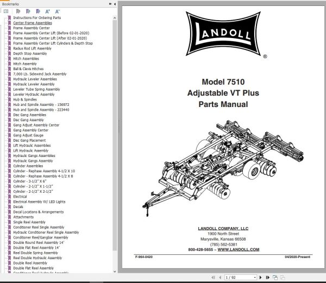326x283 pixels.
Task: Click the previous view icon in navigation bar
Action: pos(275,278)
